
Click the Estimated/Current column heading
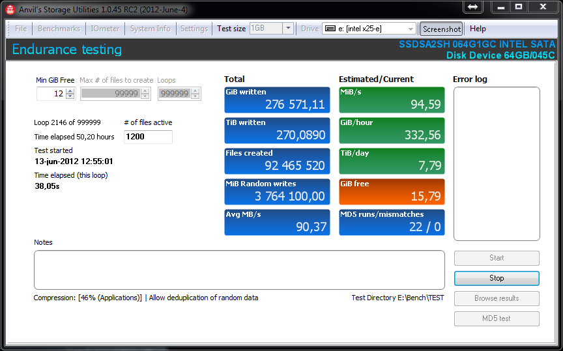(376, 79)
